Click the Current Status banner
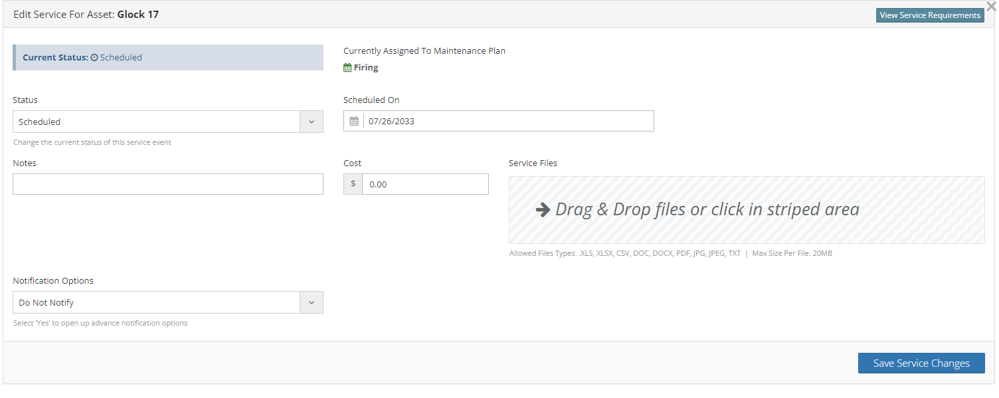The height and width of the screenshot is (398, 999). 168,58
